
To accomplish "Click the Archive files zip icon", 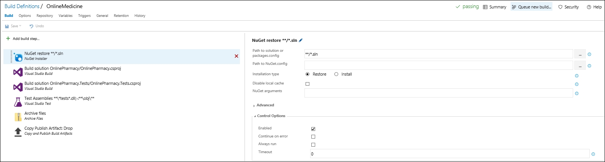I will point(18,117).
